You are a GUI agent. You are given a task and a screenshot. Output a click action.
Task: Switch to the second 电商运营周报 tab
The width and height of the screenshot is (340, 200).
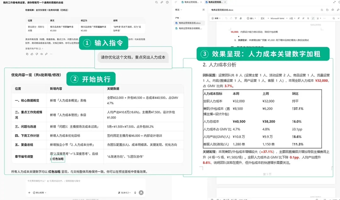[x=214, y=2]
